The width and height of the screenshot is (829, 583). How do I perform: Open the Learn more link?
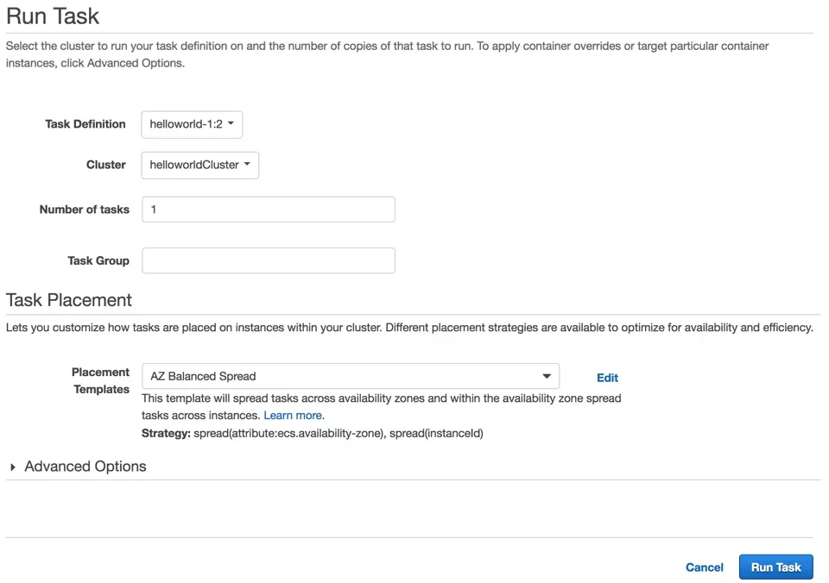pyautogui.click(x=294, y=416)
